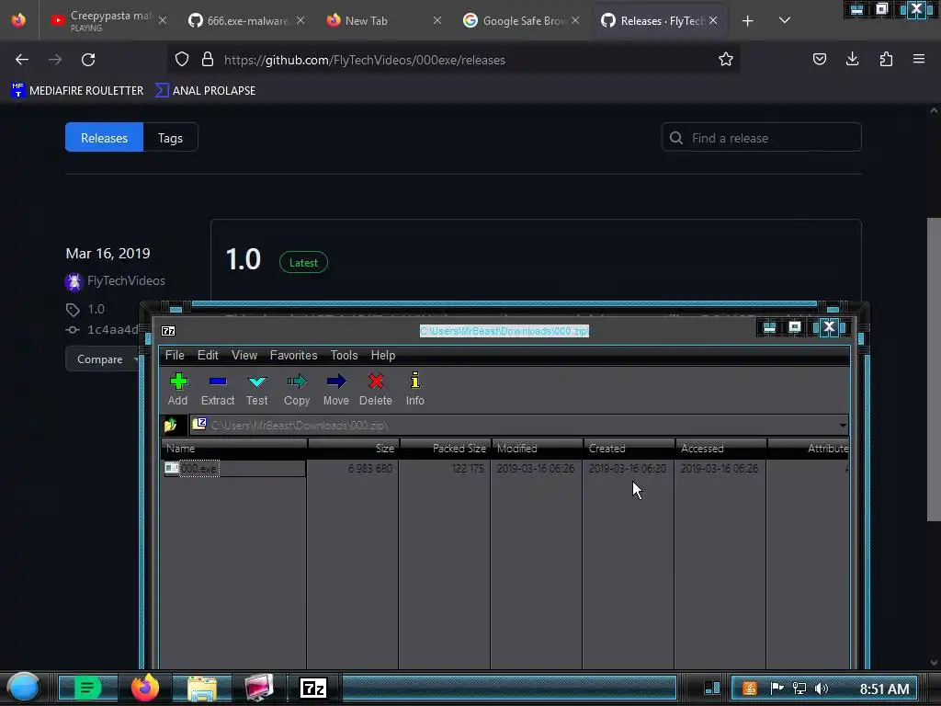
Task: Open the File menu in 7-Zip
Action: [175, 356]
